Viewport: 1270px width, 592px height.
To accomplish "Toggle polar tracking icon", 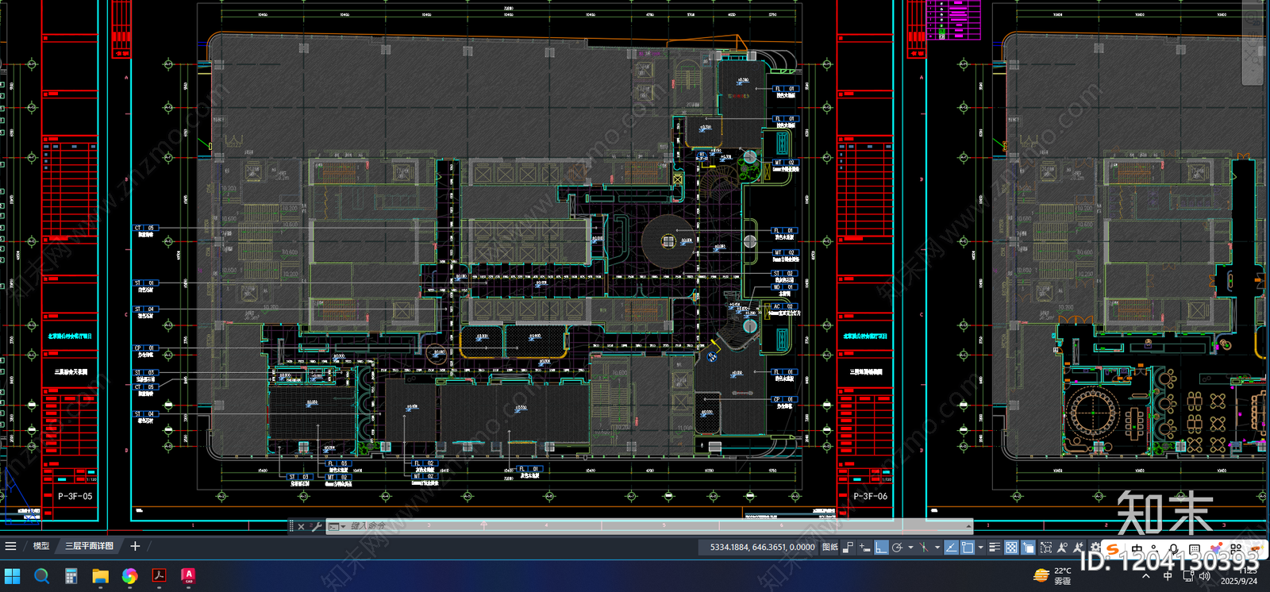I will point(897,548).
